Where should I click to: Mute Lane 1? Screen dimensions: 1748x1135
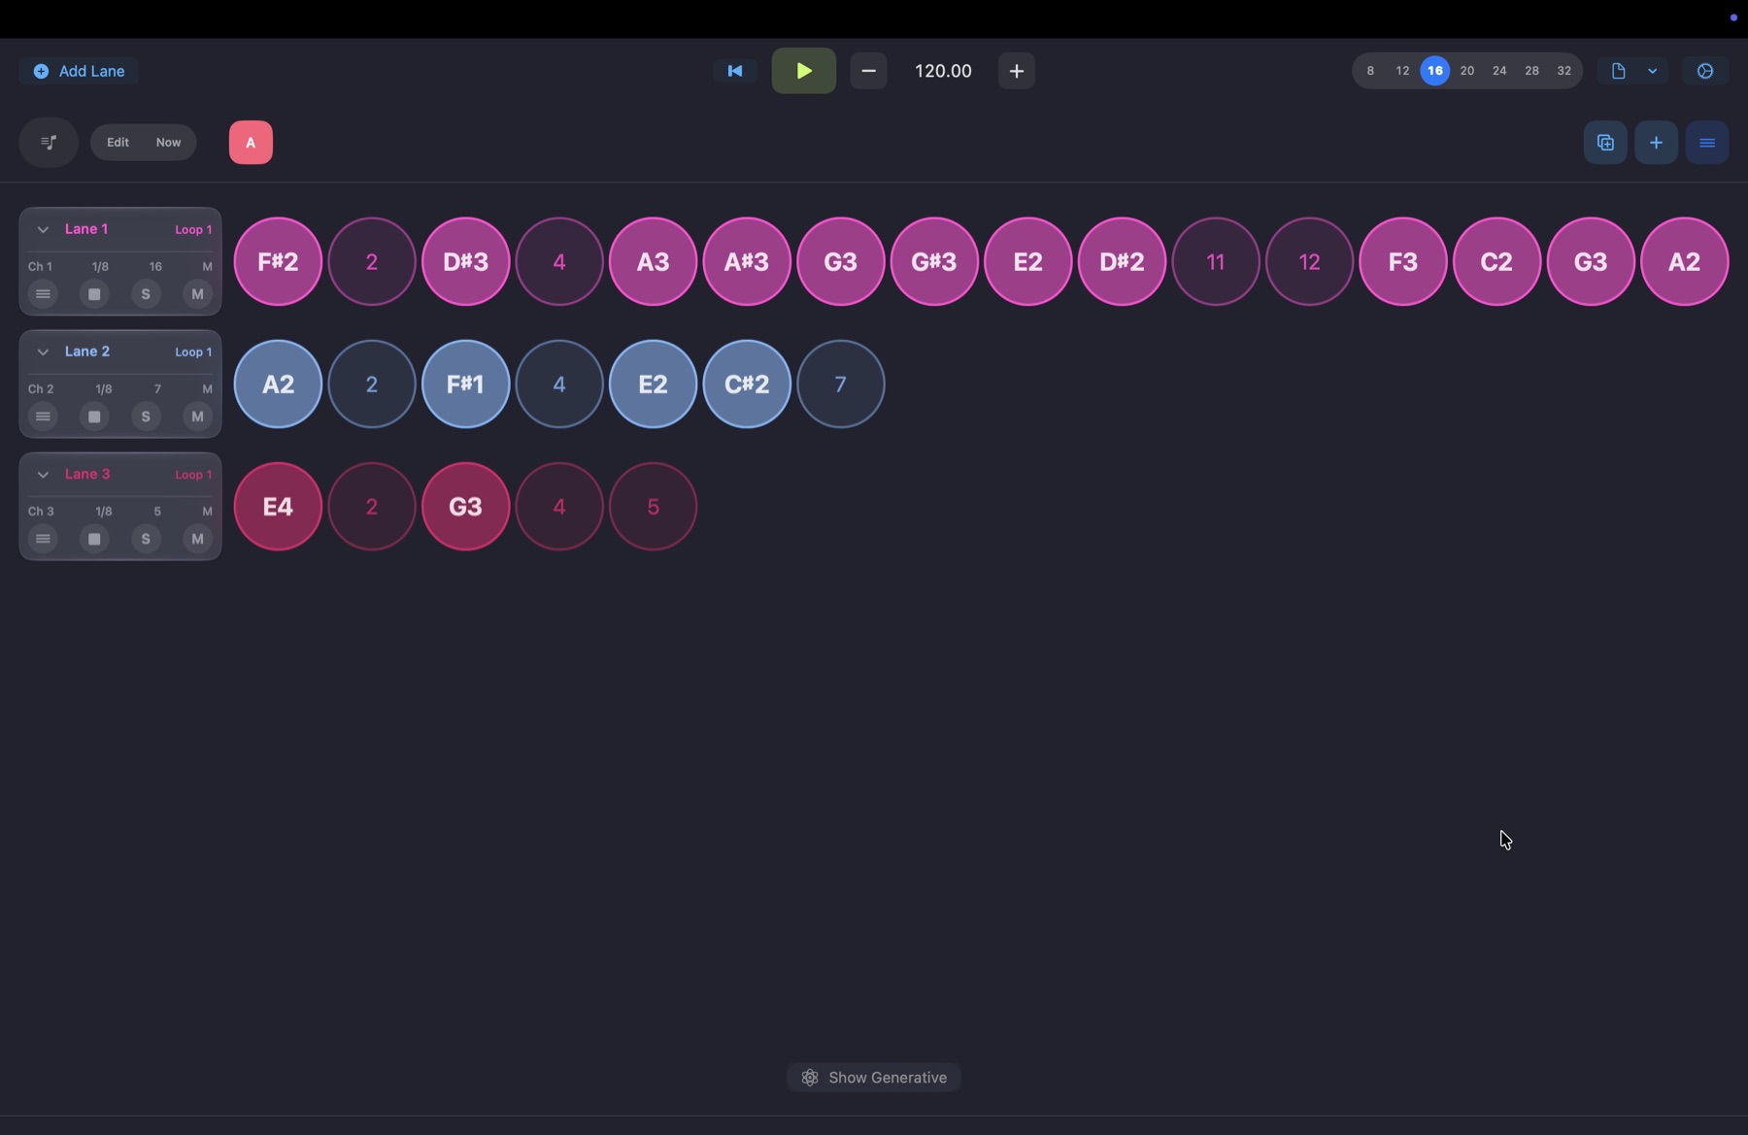pos(197,294)
